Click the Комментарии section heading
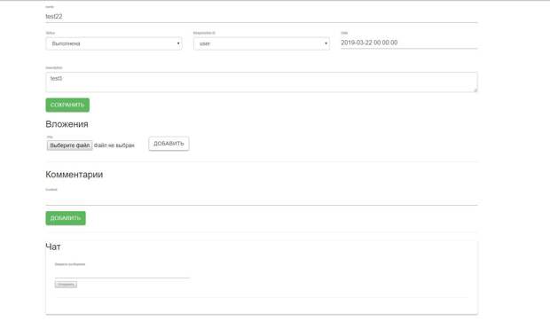The width and height of the screenshot is (550, 321). click(x=74, y=175)
